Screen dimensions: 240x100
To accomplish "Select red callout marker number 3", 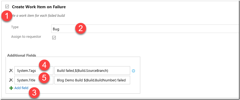I will pyautogui.click(x=34, y=93).
